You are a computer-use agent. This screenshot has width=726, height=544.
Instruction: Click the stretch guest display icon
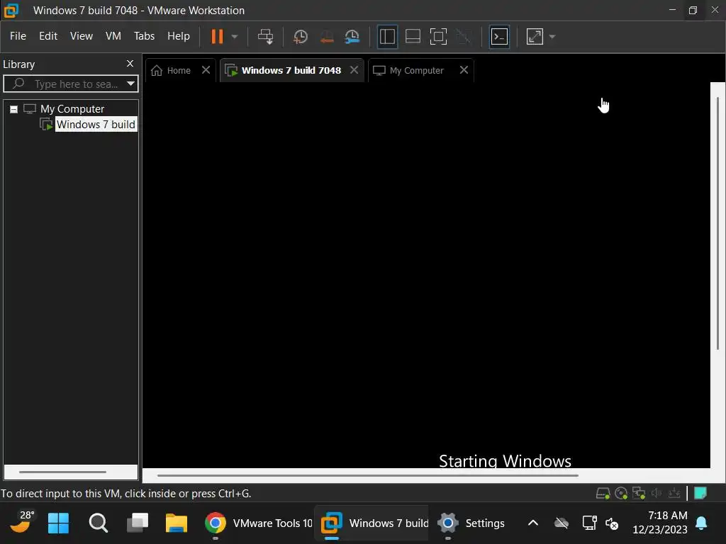[535, 37]
